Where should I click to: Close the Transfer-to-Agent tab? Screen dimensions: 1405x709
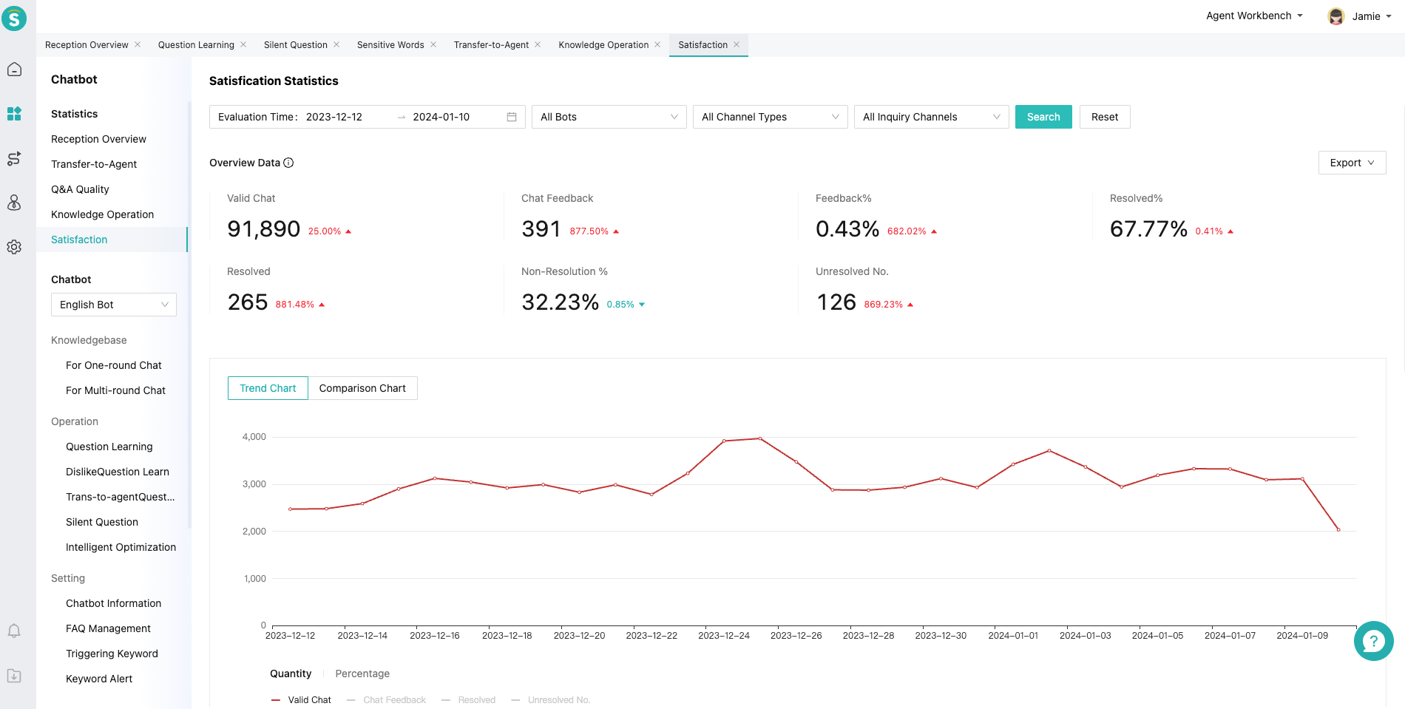point(538,44)
